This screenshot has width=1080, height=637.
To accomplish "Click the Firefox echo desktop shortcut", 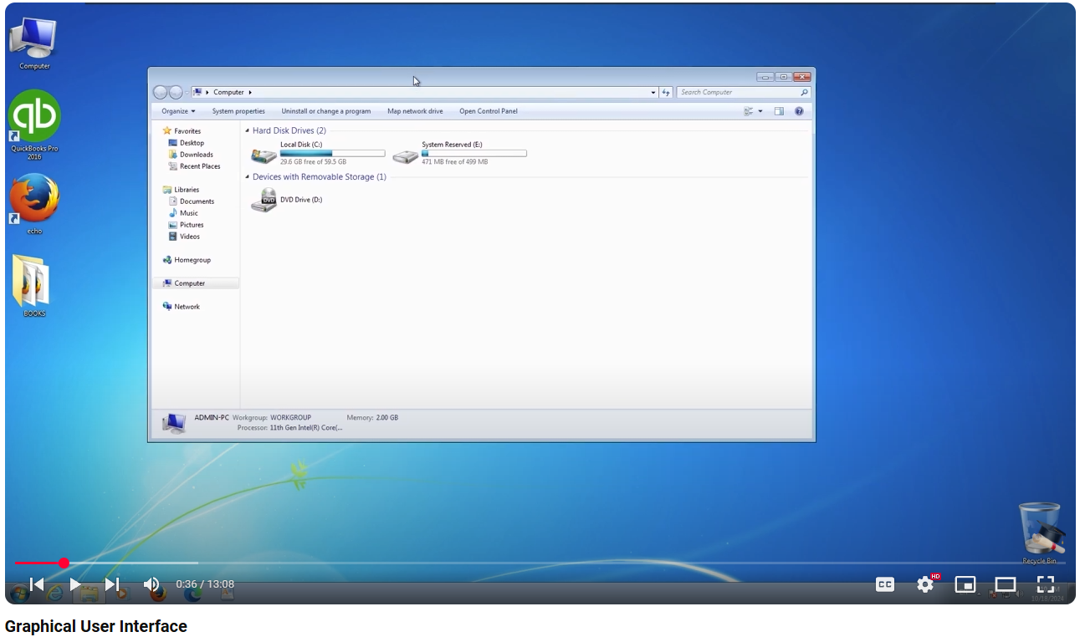I will coord(34,199).
